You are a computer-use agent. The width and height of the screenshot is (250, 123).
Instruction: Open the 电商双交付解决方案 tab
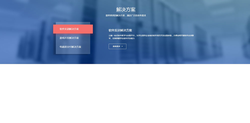(x=70, y=47)
